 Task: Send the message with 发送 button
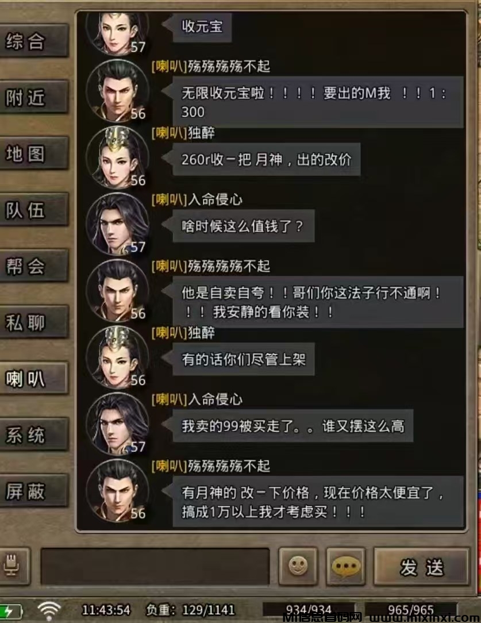[x=421, y=567]
